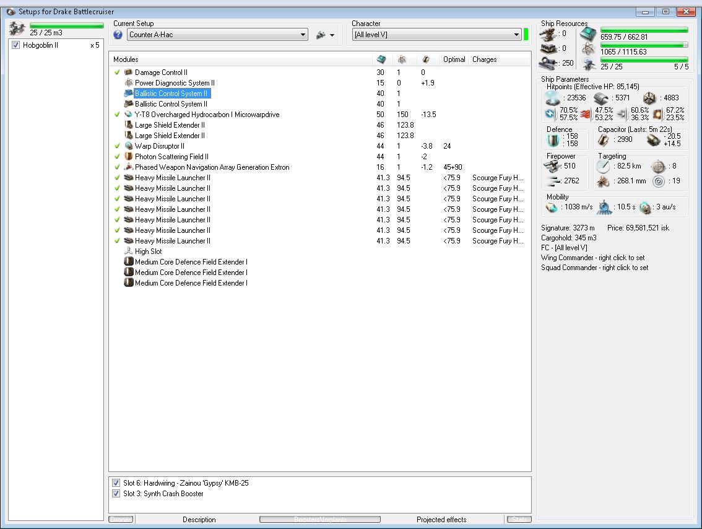Click the thermal resistance flame icon
702x529 pixels.
(x=586, y=114)
